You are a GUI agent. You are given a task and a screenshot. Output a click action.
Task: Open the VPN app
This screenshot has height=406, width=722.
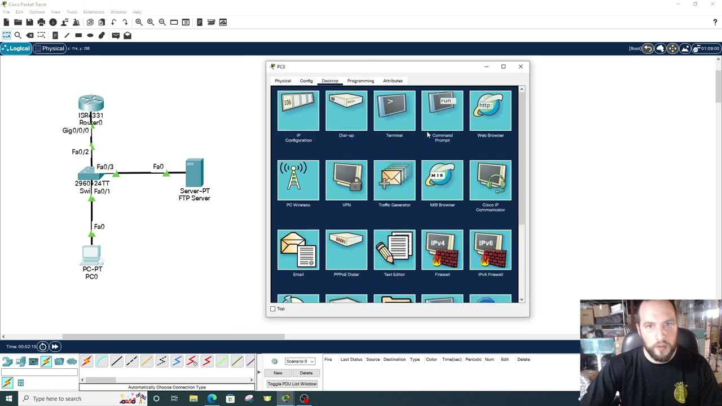coord(346,180)
